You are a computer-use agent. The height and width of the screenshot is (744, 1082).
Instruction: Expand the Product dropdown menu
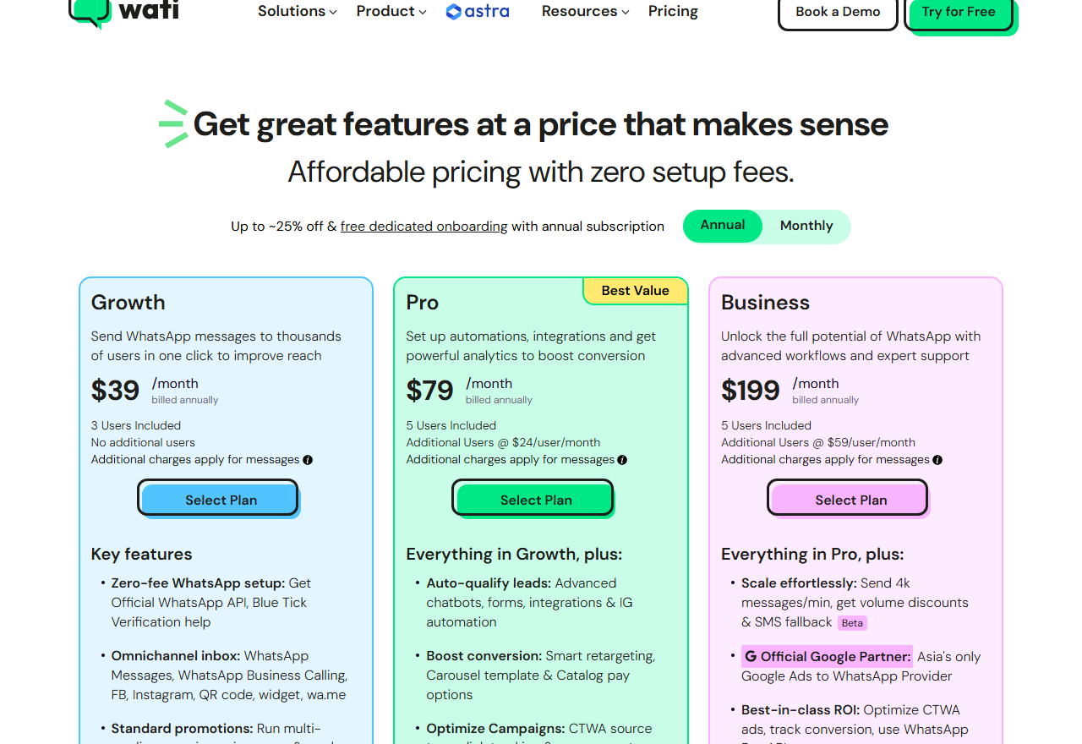click(x=391, y=12)
